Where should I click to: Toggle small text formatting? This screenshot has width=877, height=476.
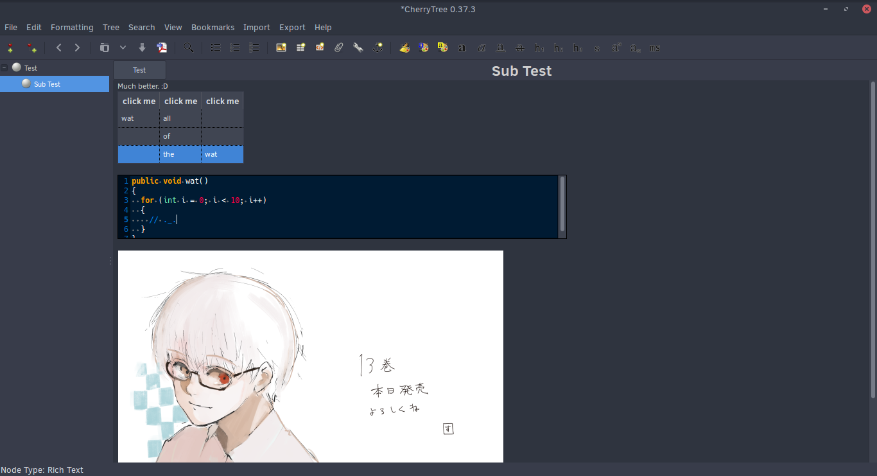[x=597, y=48]
